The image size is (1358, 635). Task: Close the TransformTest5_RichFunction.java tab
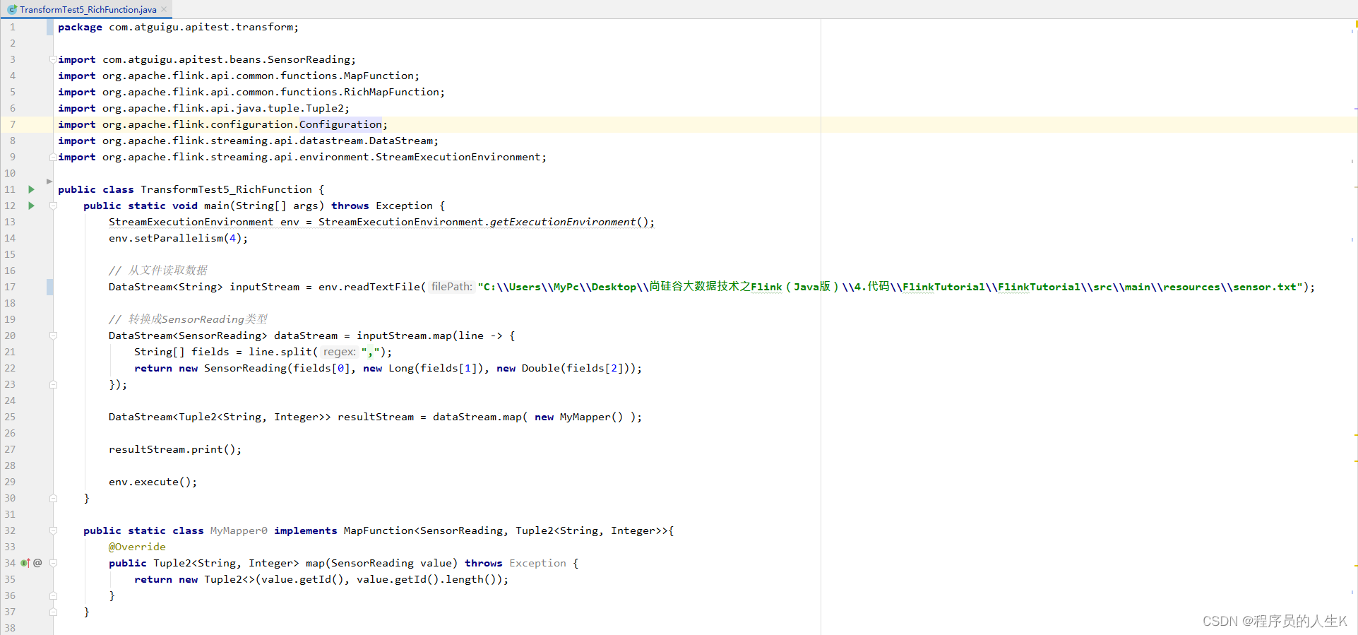(164, 9)
